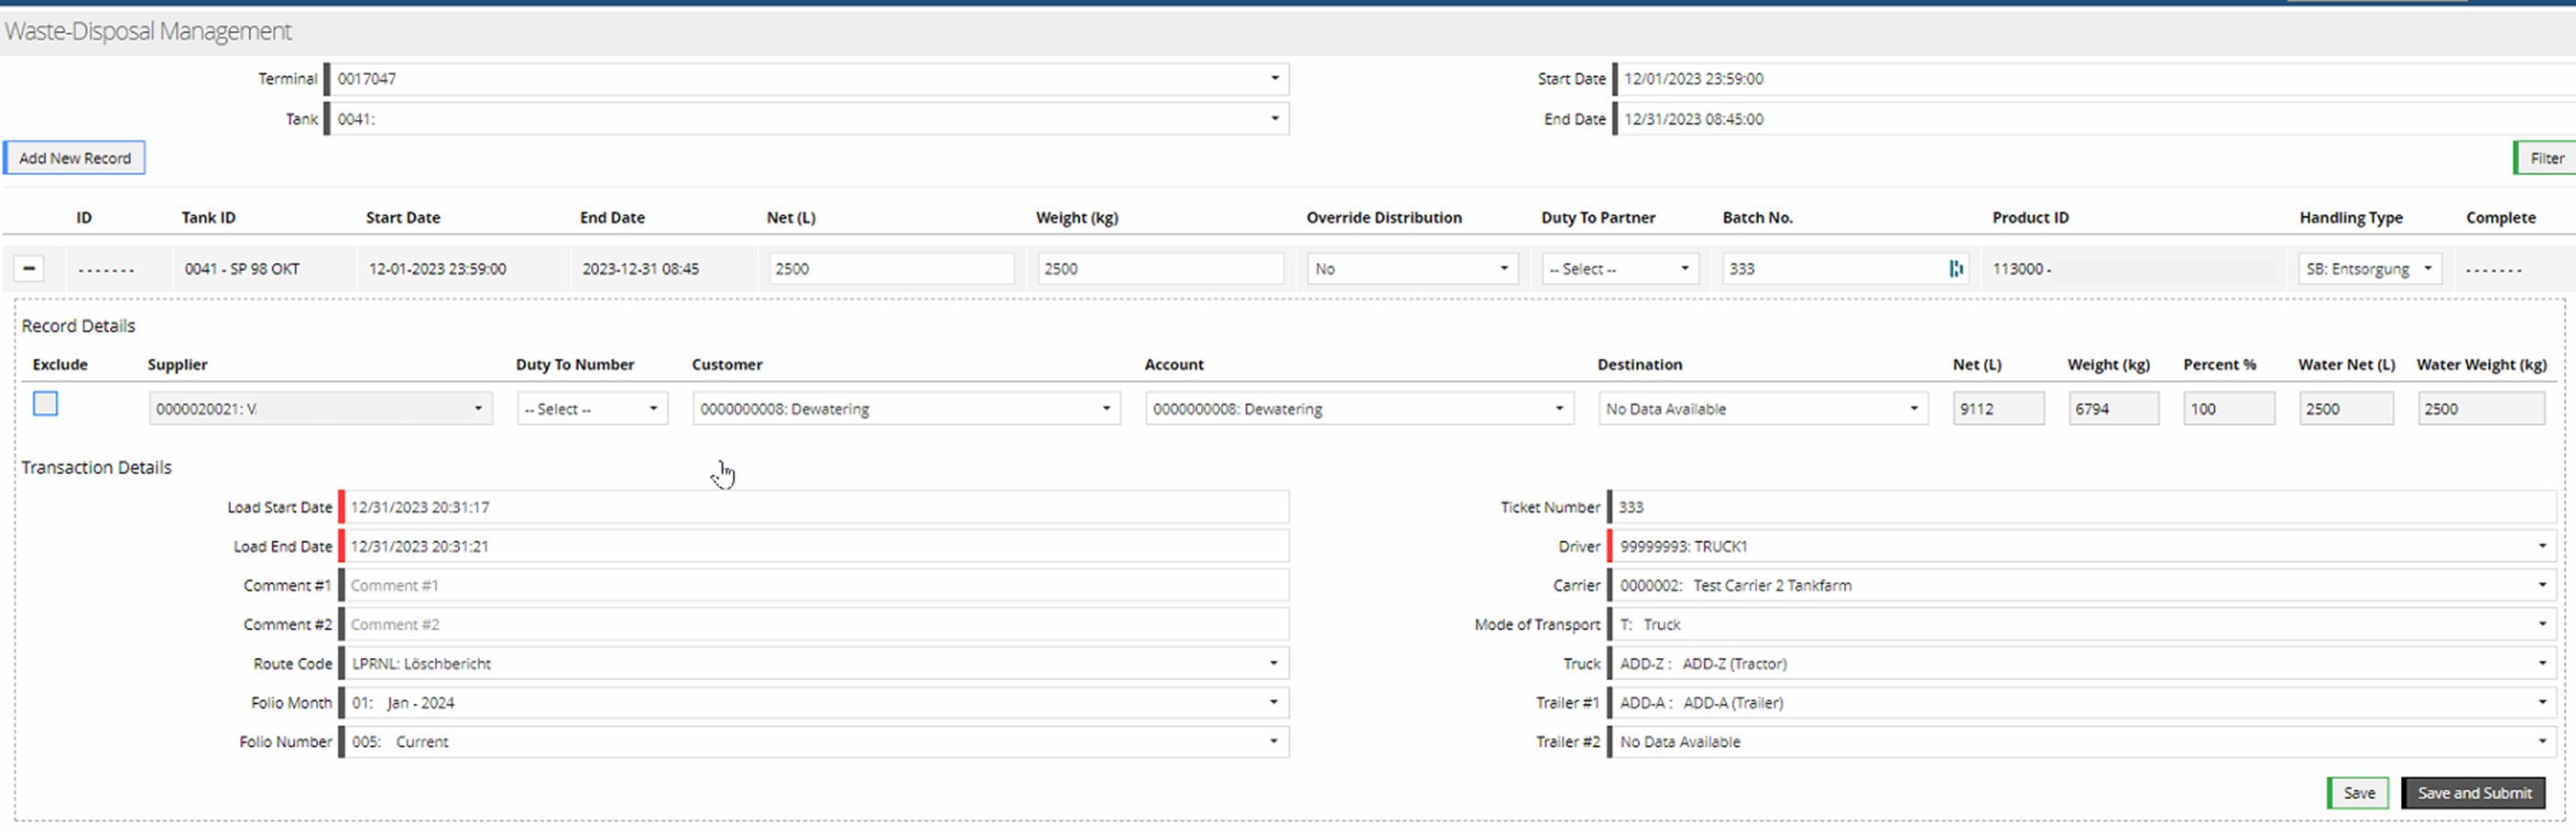The image size is (2576, 833).
Task: Open the Driver dropdown
Action: (x=2080, y=546)
